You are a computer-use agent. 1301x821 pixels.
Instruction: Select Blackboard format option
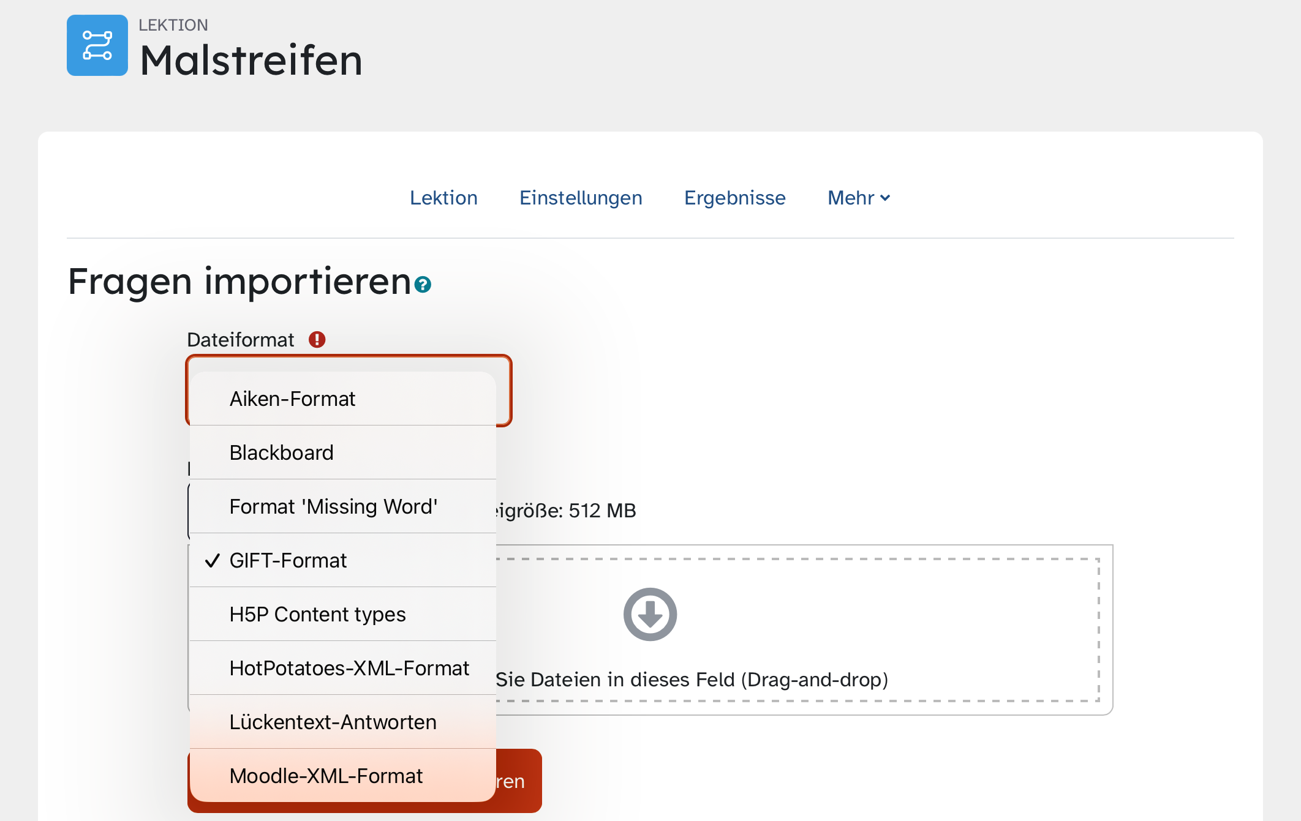281,453
